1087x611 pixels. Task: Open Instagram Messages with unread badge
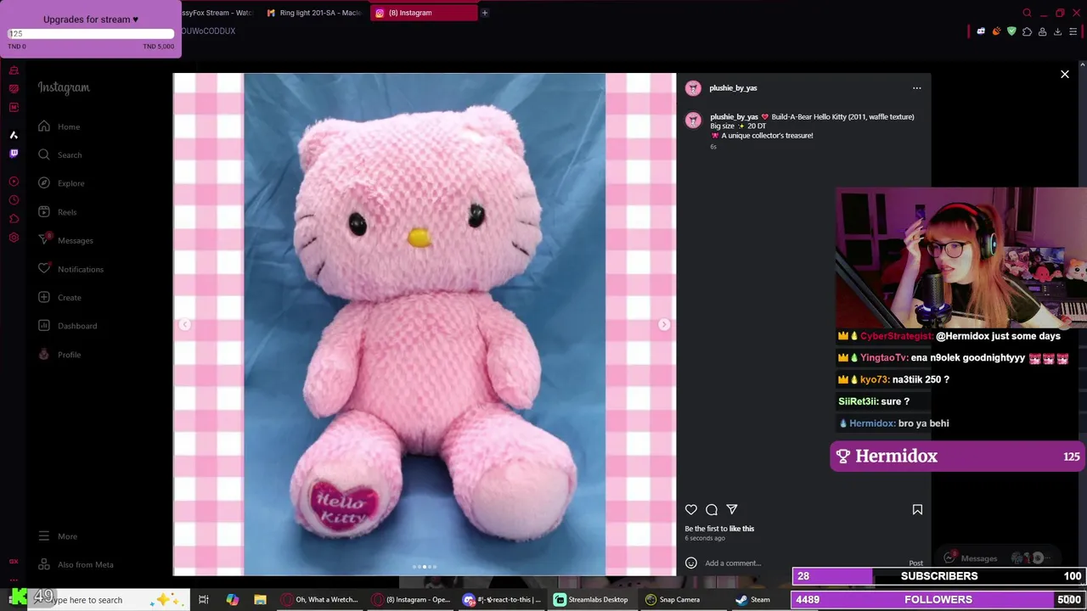pyautogui.click(x=65, y=240)
